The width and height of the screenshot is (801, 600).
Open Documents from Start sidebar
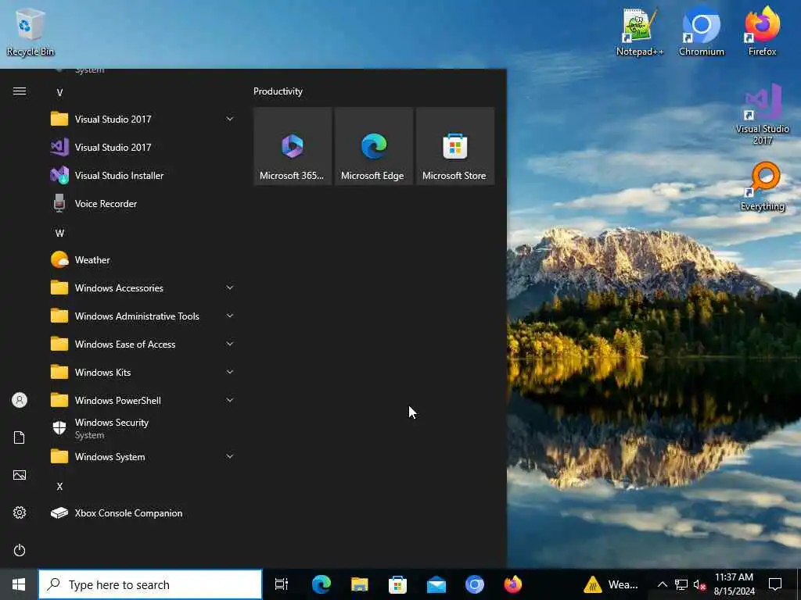[x=20, y=437]
